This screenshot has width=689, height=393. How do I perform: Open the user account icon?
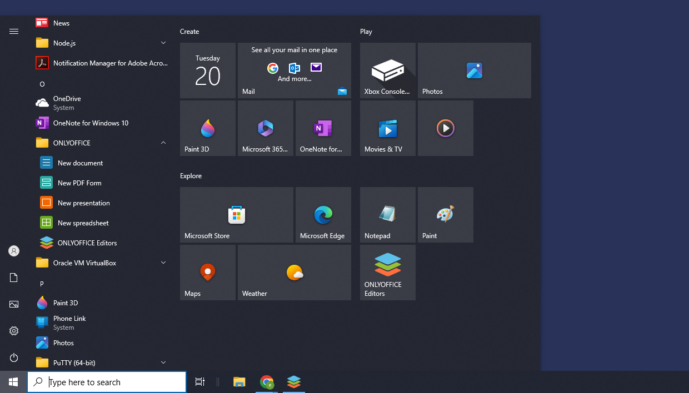click(14, 251)
